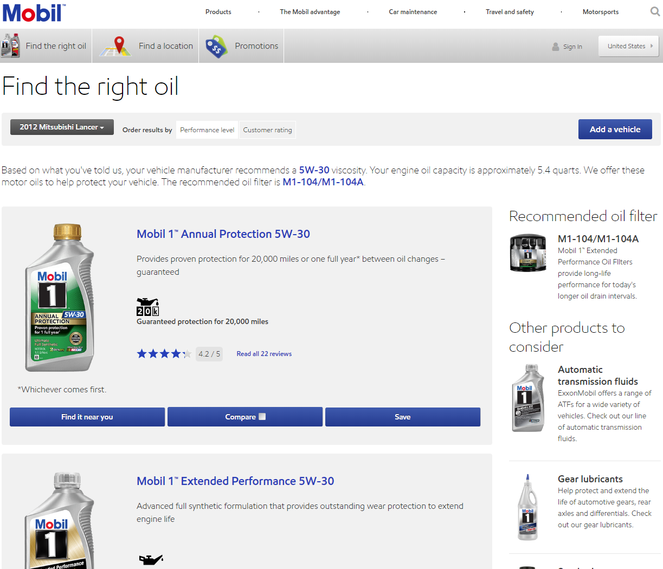Open the Travel and safety menu

(x=510, y=12)
